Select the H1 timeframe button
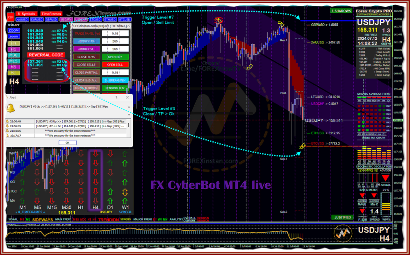This screenshot has height=255, width=410. (x=14, y=49)
